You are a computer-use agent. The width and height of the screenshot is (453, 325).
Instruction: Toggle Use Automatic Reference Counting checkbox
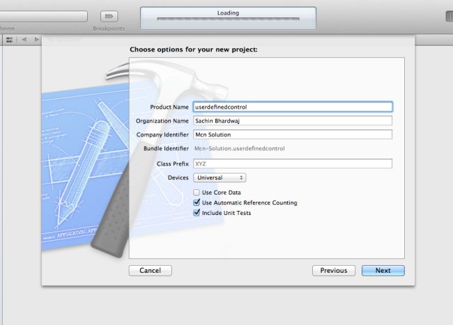click(197, 203)
